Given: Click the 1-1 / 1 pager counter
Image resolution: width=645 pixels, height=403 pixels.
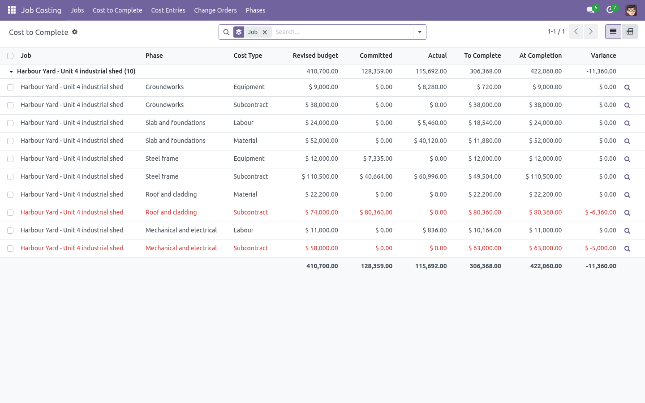Looking at the screenshot, I should (x=556, y=31).
